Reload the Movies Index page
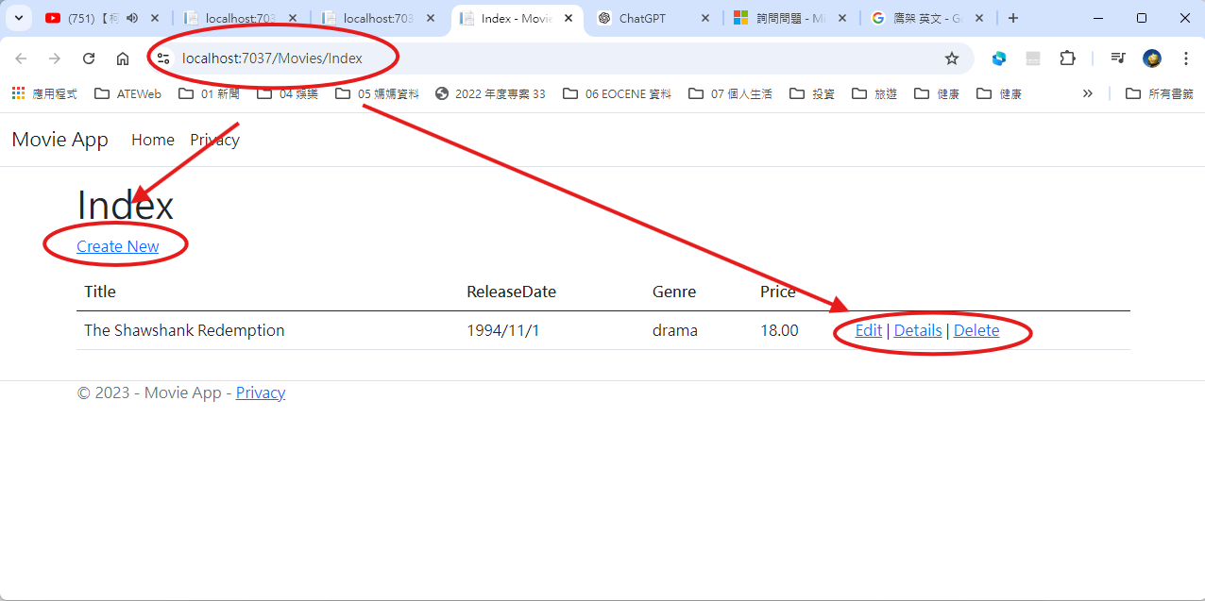The width and height of the screenshot is (1205, 601). tap(89, 58)
